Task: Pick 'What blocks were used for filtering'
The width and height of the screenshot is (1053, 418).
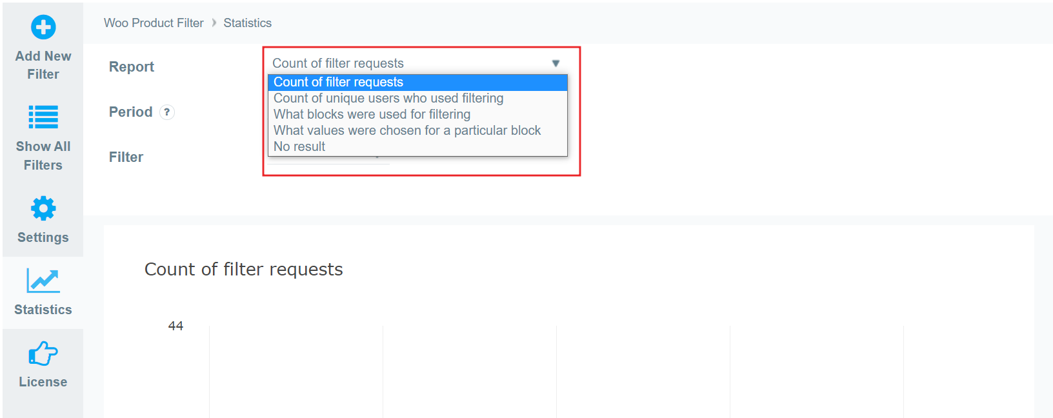Action: [372, 115]
